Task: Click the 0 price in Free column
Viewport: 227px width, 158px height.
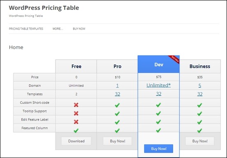Action: click(76, 77)
